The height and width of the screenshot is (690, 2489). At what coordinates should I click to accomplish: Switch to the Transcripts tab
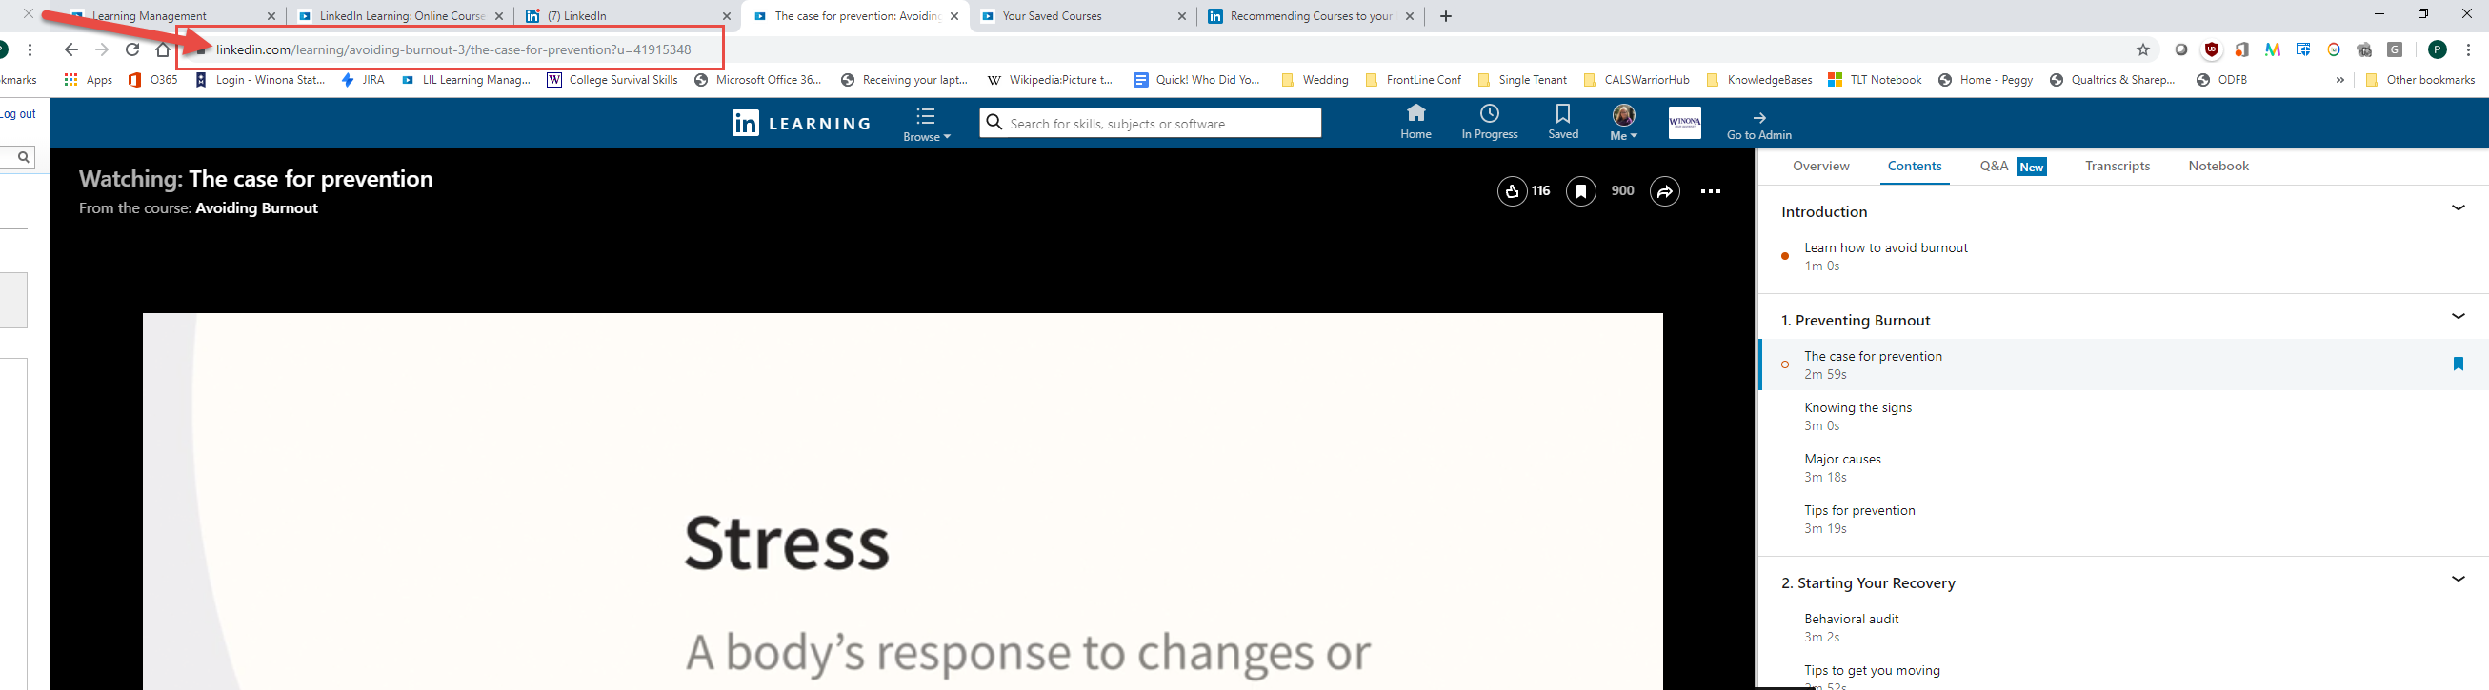click(2116, 166)
